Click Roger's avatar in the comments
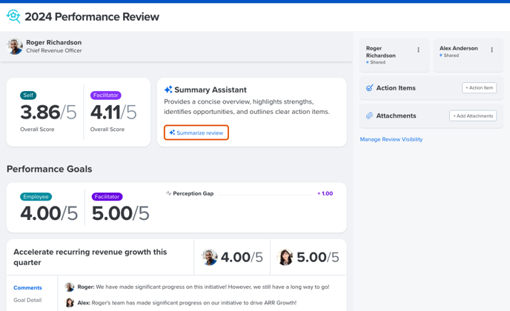This screenshot has height=311, width=510. [69, 287]
